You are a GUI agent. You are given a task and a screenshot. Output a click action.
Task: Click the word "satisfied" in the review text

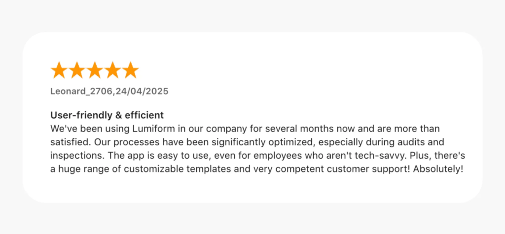(x=70, y=142)
